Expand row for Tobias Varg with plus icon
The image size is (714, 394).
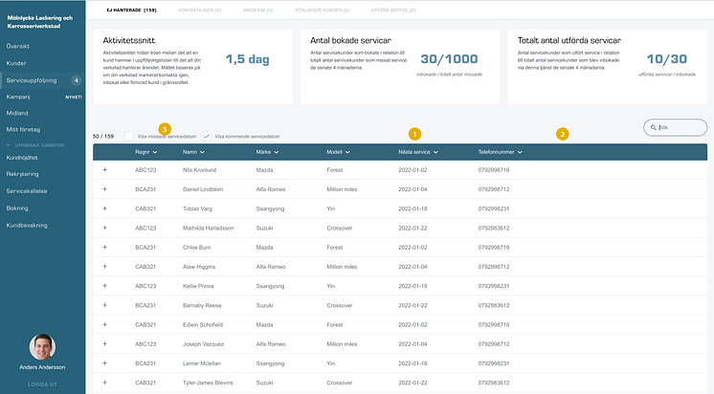pos(104,208)
